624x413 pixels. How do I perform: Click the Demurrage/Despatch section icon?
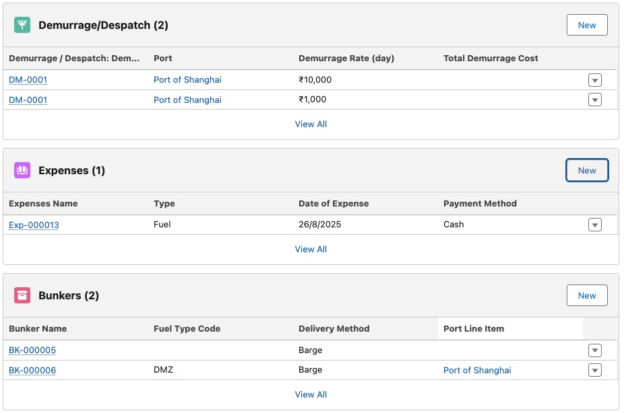coord(22,26)
